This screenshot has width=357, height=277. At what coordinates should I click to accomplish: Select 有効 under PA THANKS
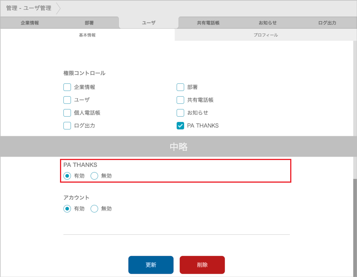click(x=67, y=176)
